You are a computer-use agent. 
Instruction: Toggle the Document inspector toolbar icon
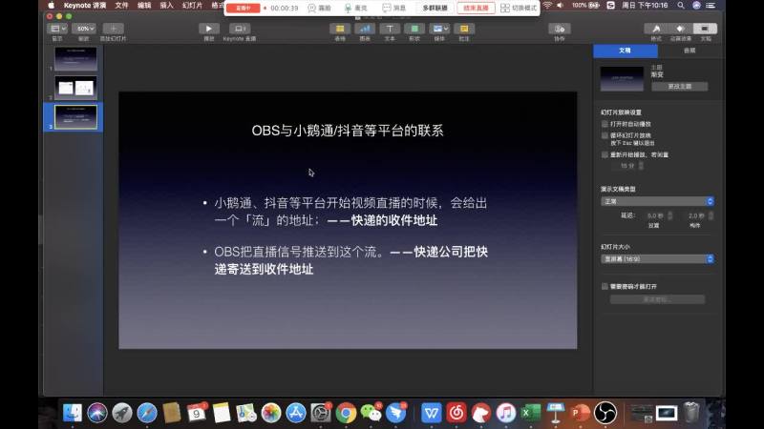point(705,29)
